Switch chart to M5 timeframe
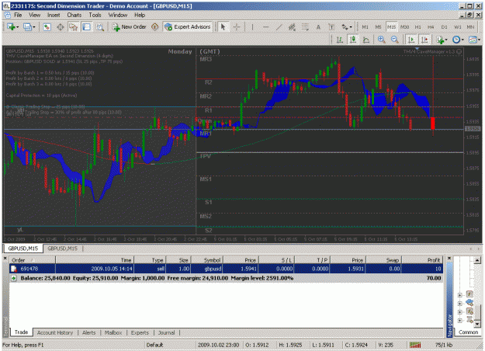The image size is (485, 351). pos(378,27)
